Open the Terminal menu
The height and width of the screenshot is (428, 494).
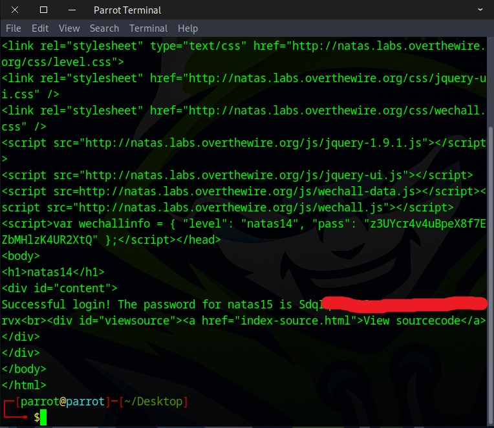(x=149, y=28)
